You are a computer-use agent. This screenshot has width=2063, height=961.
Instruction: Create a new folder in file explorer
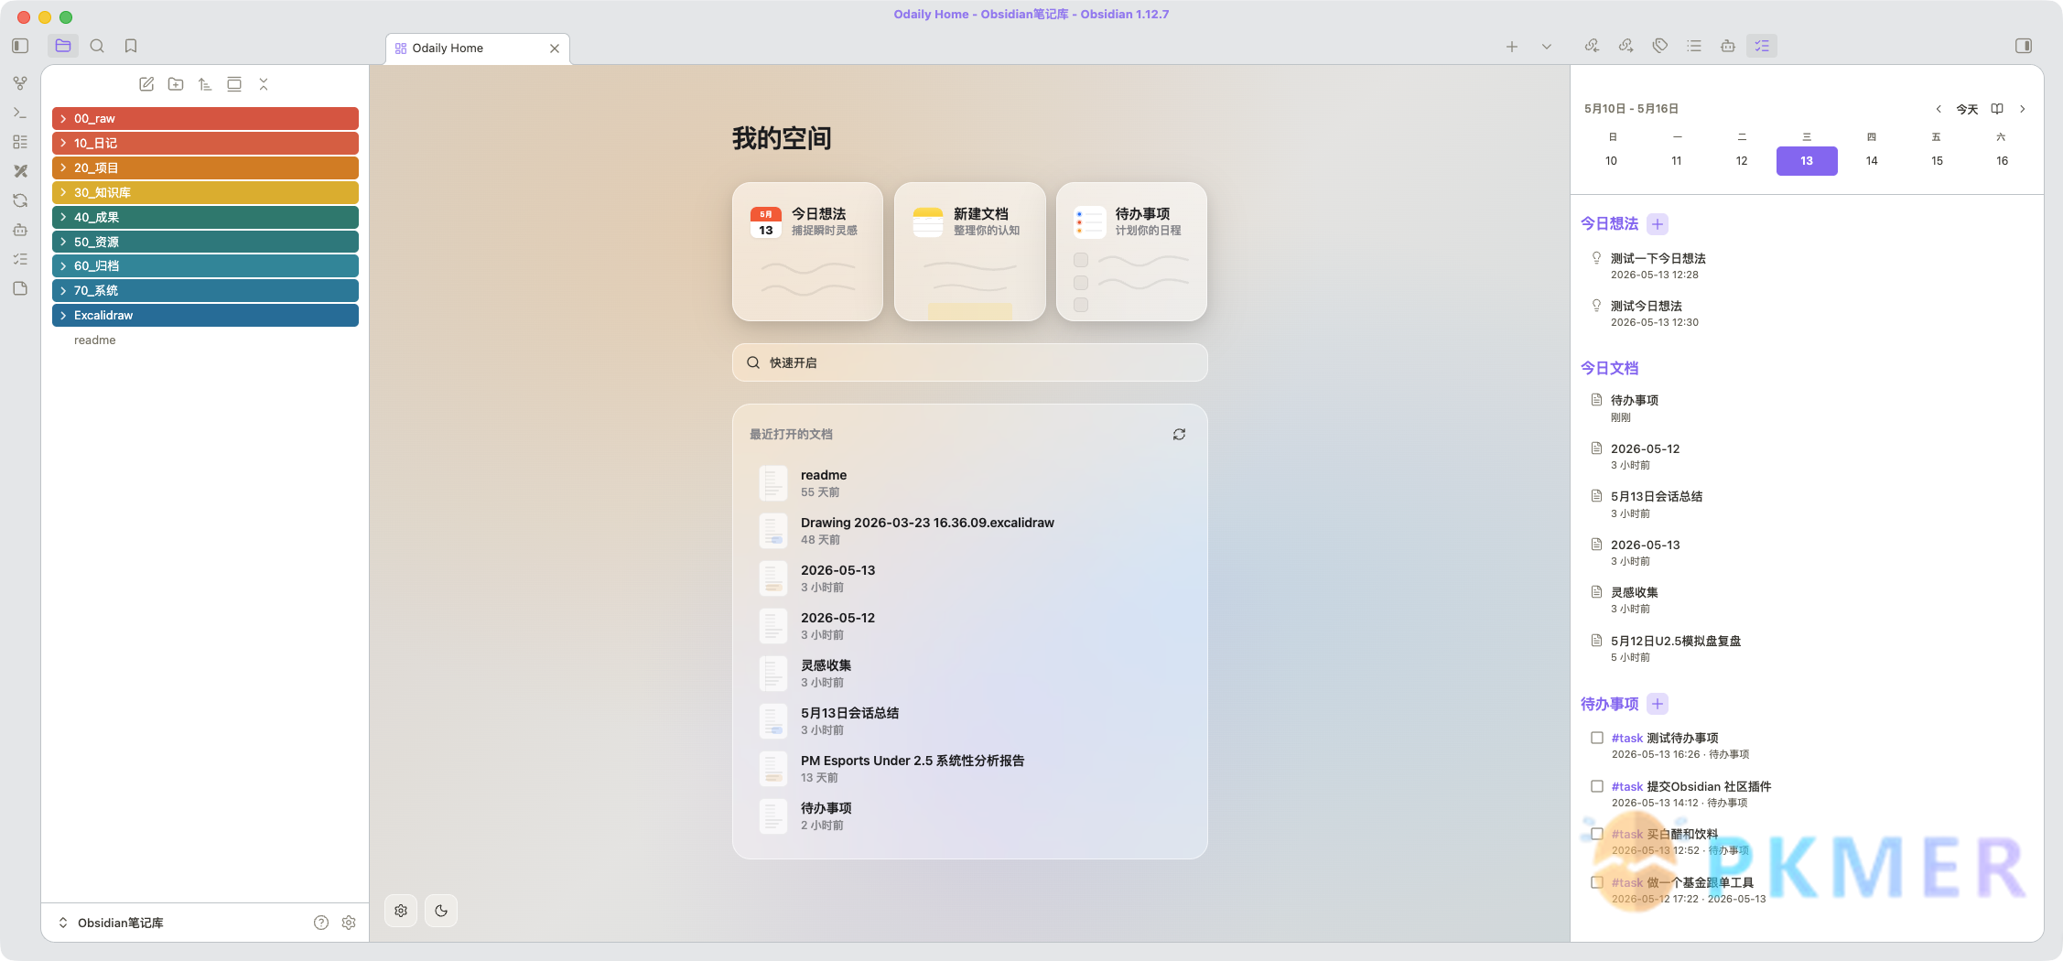(x=176, y=84)
